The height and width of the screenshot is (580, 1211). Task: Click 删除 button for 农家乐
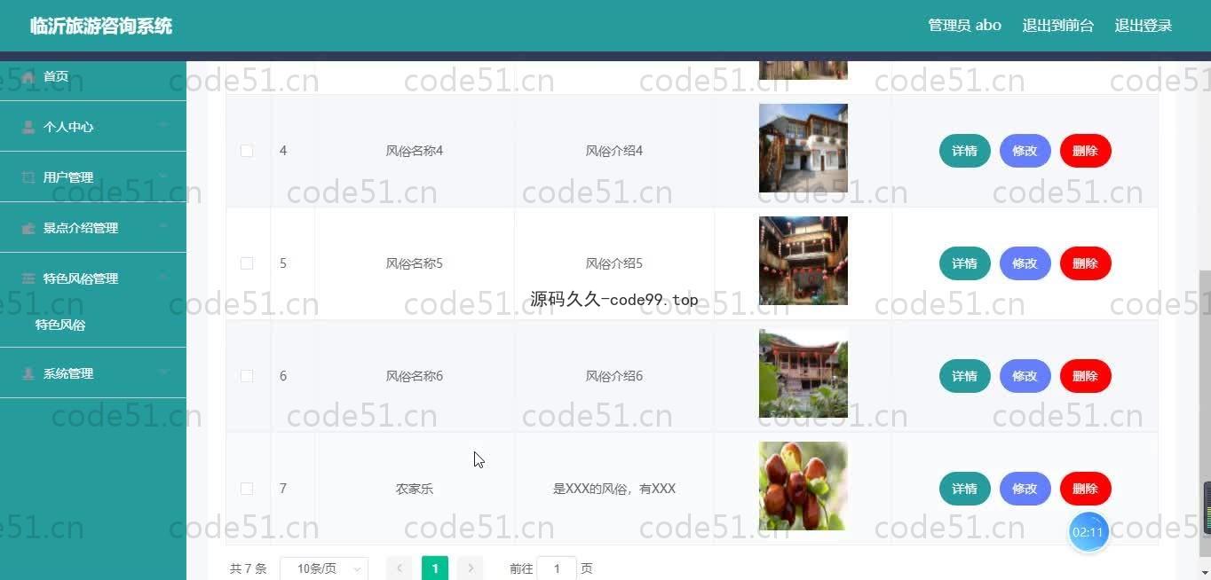(x=1086, y=489)
